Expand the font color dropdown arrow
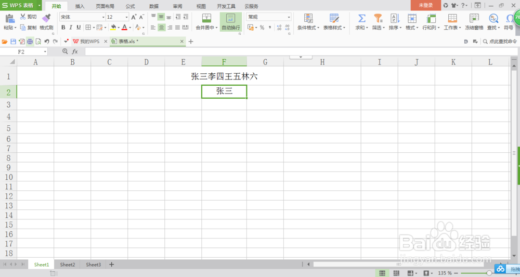 (130, 28)
